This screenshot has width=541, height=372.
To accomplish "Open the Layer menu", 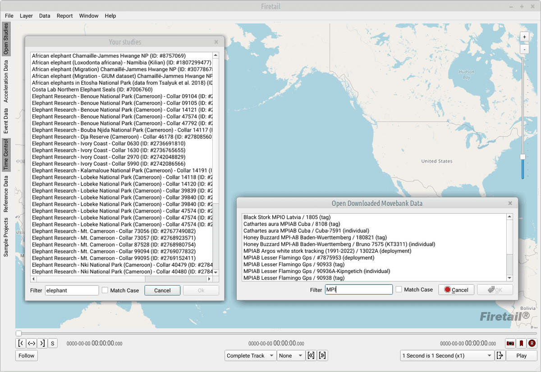I will coord(26,16).
